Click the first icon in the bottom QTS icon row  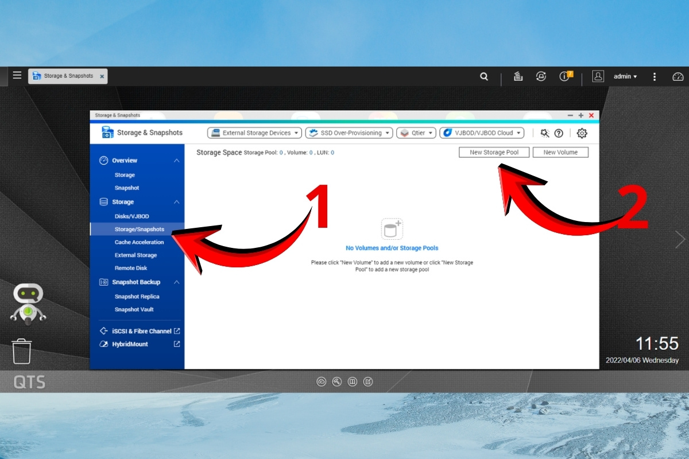click(322, 382)
